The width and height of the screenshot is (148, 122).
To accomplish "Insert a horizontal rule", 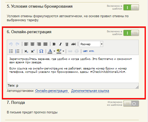I will click(85, 51).
